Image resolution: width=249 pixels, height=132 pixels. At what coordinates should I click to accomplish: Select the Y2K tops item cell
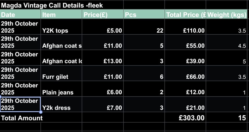(61, 27)
